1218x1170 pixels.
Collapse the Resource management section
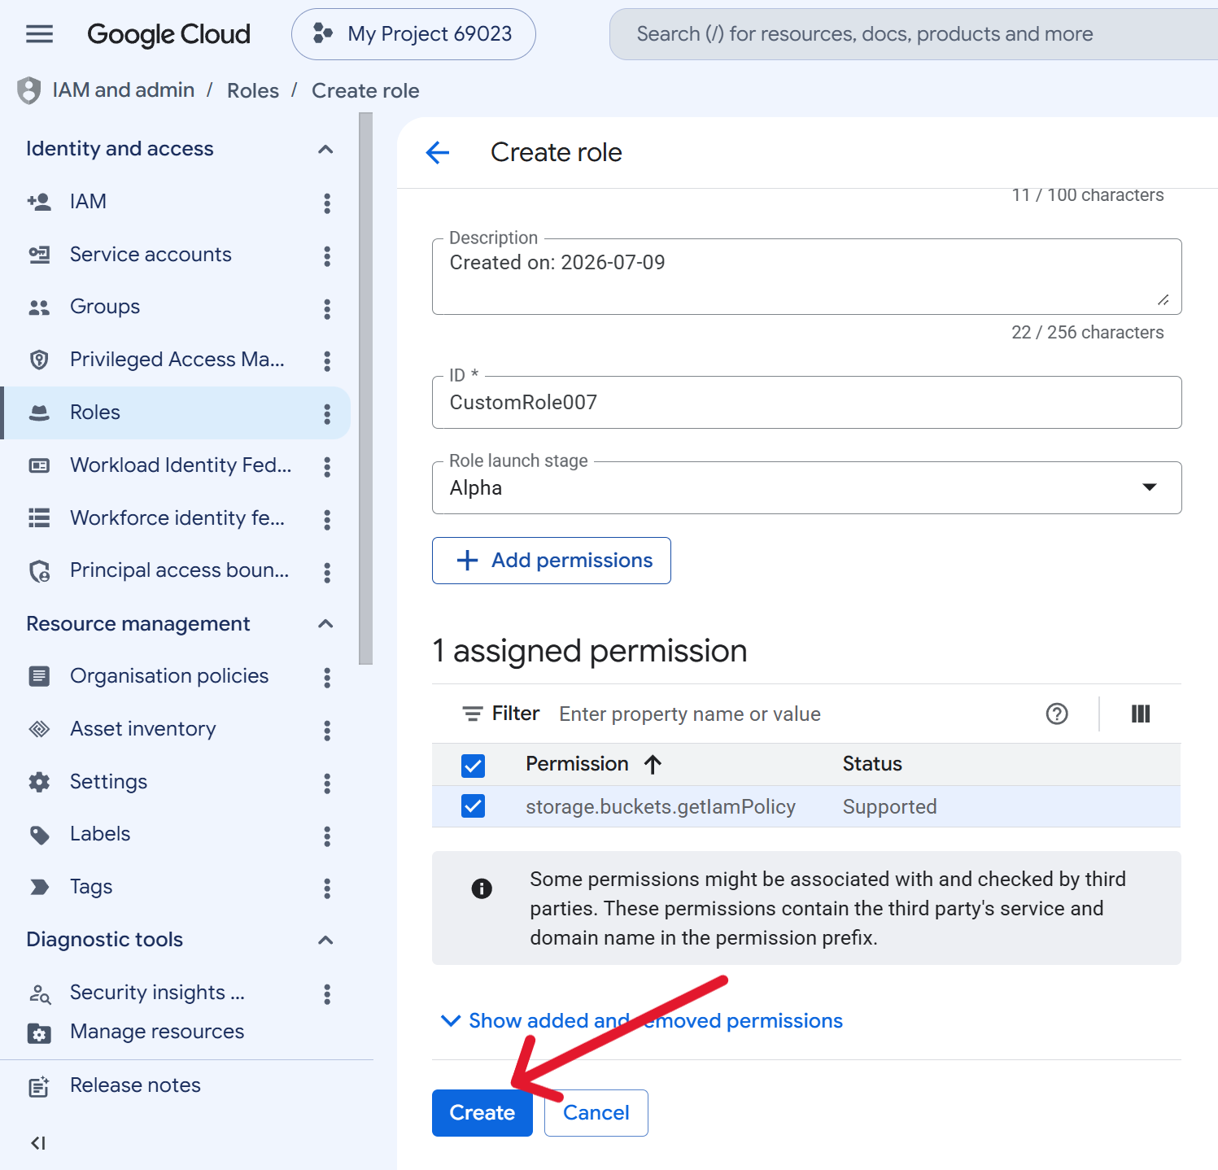click(x=325, y=624)
